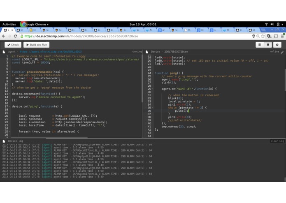Go forward in Chrome
Viewport: 286px width, 203px height.
coord(9,36)
